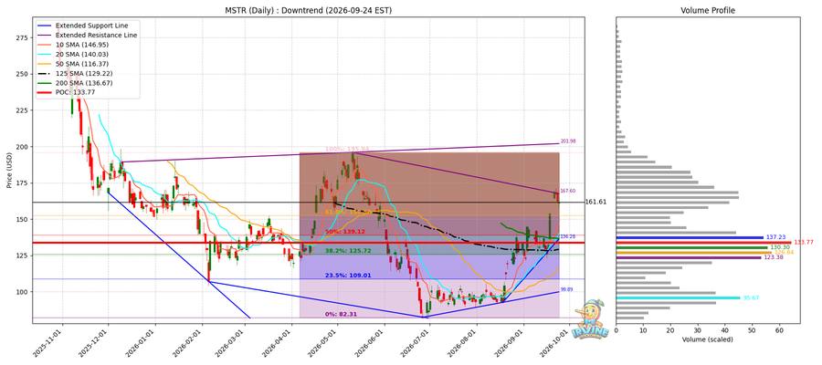Click the y-axis tick '150'
This screenshot has height=365, width=822.
[x=23, y=219]
